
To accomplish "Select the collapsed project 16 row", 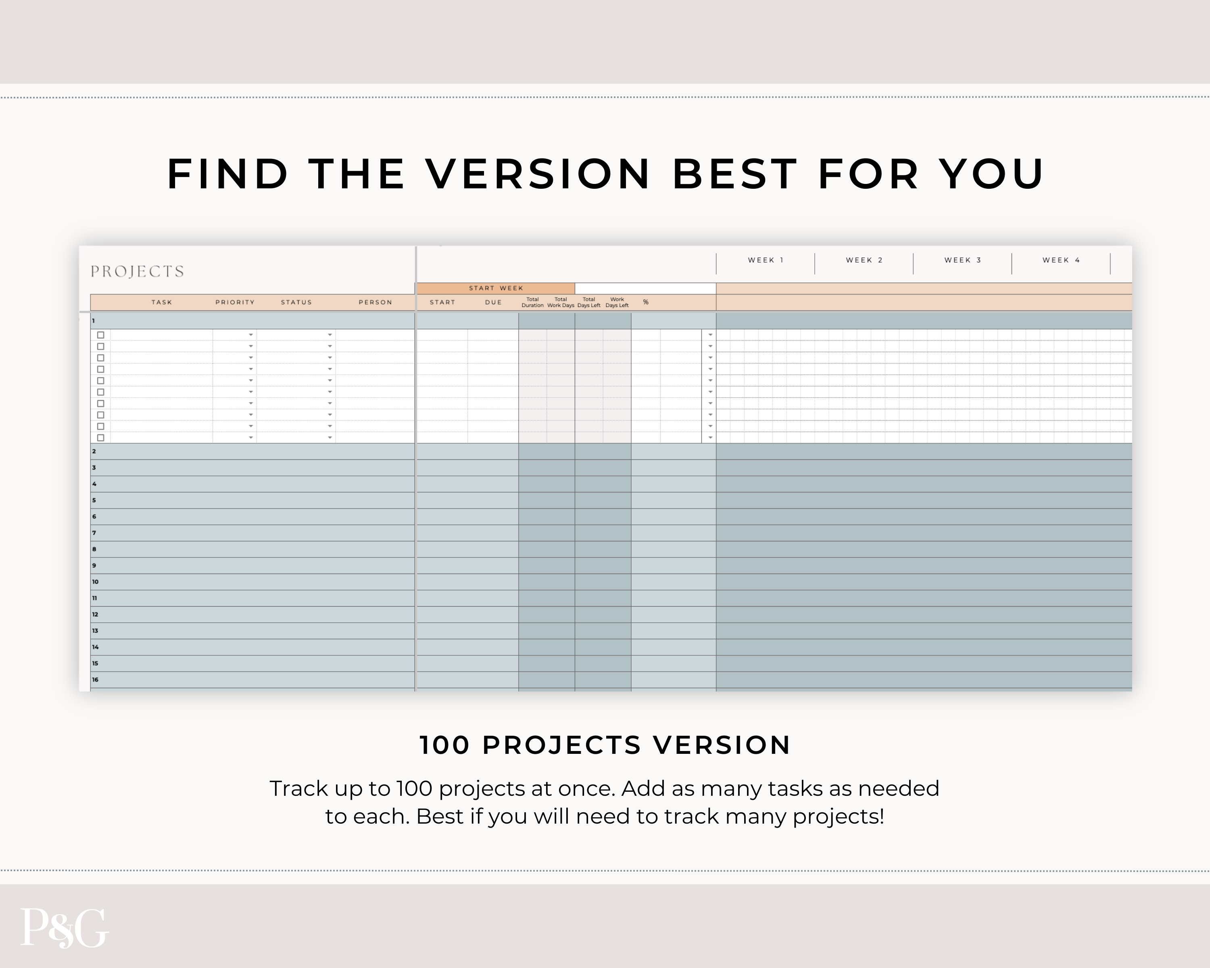I will (252, 680).
